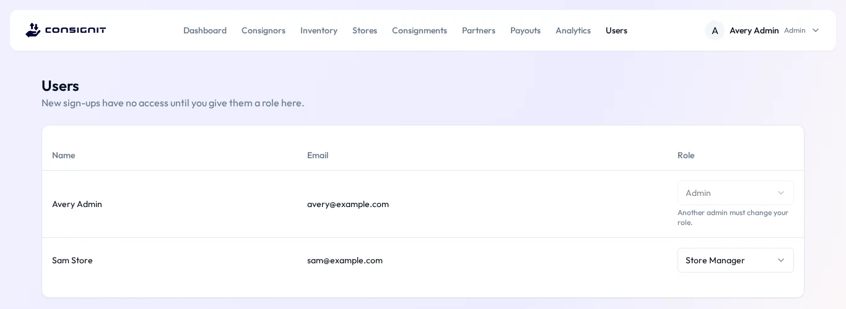Click 'Another admin must change your role' note

pyautogui.click(x=733, y=218)
